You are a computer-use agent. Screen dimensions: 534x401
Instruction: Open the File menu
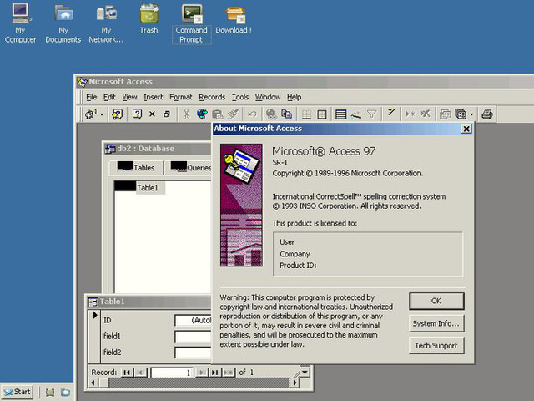(x=91, y=97)
